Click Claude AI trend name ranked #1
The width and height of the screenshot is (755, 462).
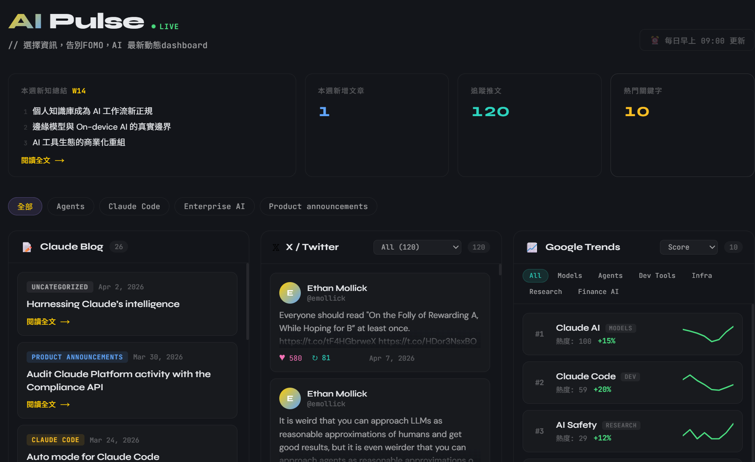(578, 328)
